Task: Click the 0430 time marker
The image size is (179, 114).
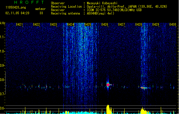Action: [x=173, y=25]
